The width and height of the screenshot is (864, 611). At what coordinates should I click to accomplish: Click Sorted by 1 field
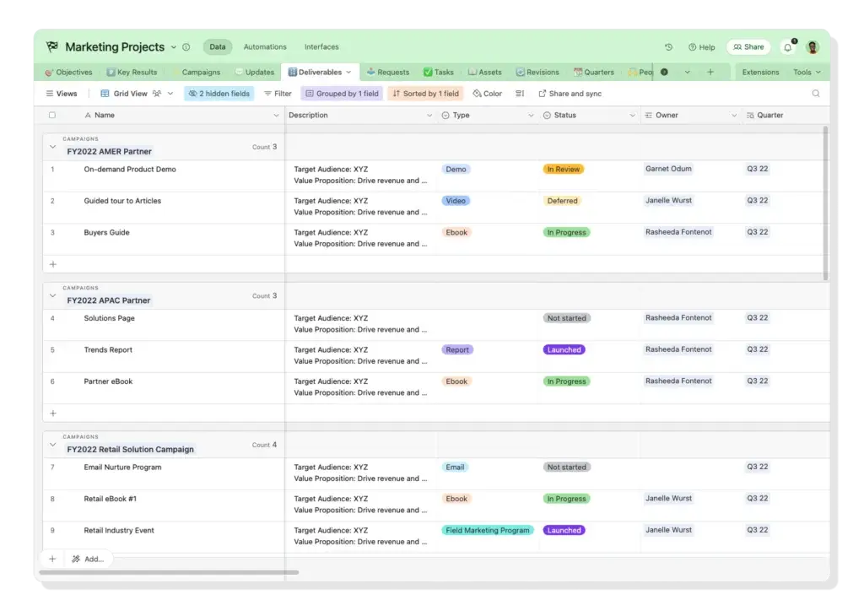pyautogui.click(x=425, y=94)
